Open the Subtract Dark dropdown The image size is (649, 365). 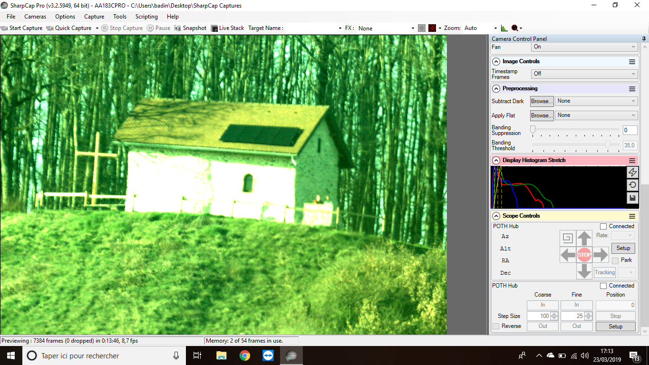click(x=596, y=101)
